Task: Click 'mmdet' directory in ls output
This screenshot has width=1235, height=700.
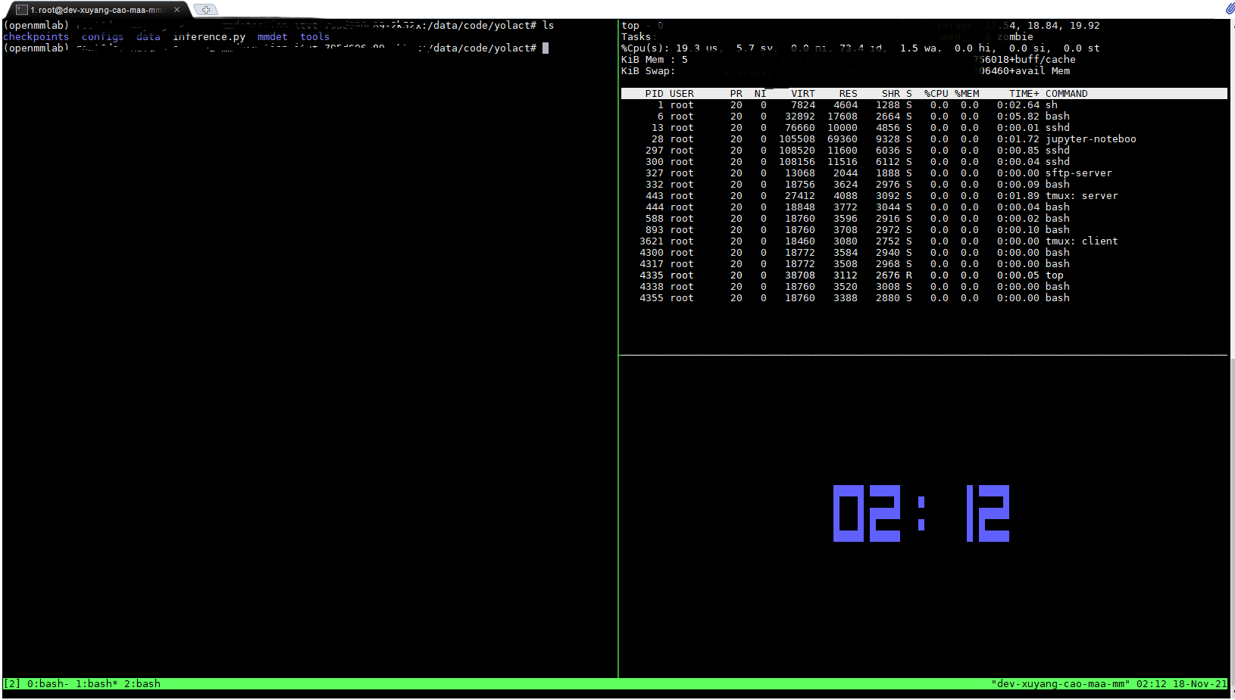Action: [273, 37]
